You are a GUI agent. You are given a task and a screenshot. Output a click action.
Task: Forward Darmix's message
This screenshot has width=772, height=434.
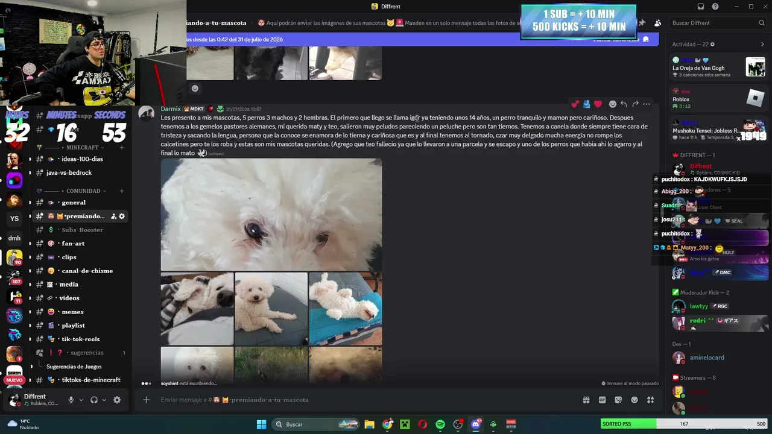tap(635, 104)
